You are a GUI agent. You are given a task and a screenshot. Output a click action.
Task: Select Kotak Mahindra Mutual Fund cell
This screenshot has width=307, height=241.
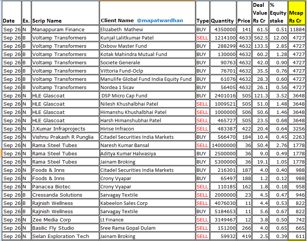click(x=147, y=54)
